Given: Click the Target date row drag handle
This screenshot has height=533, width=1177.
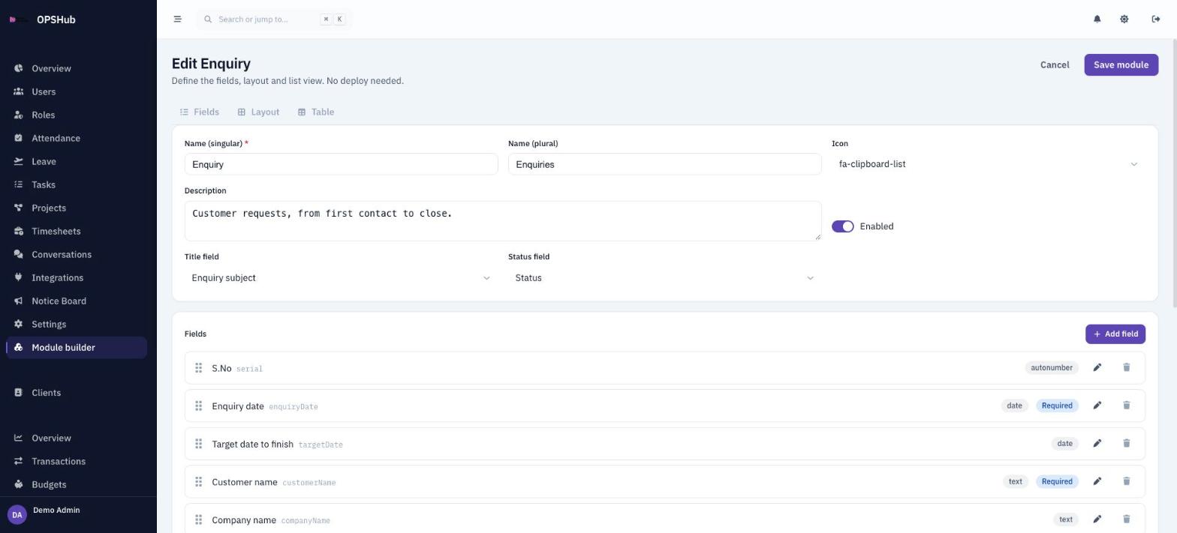Looking at the screenshot, I should 198,444.
